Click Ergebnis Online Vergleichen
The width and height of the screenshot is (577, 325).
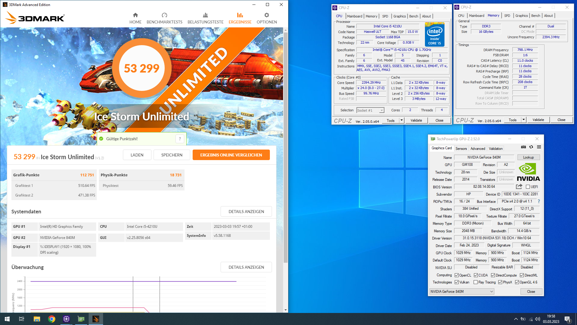pos(231,155)
